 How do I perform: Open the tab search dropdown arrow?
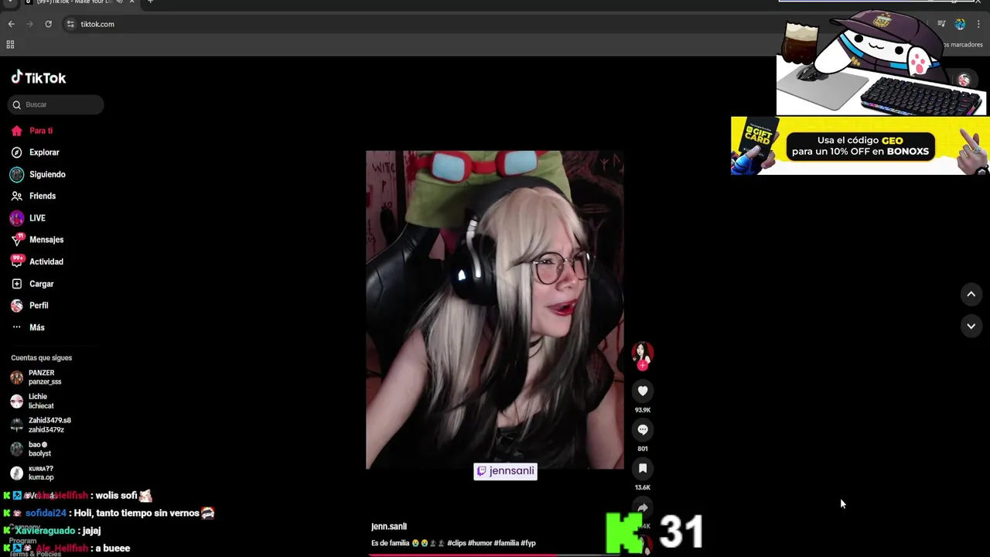click(9, 2)
